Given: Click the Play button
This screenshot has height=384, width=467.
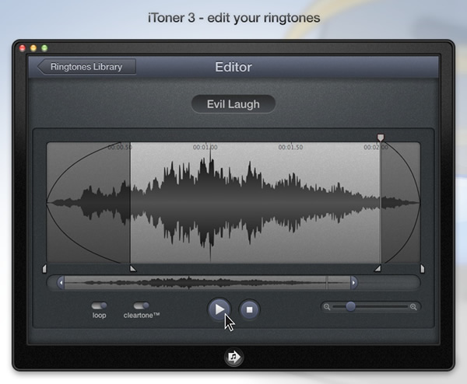Looking at the screenshot, I should coord(219,309).
